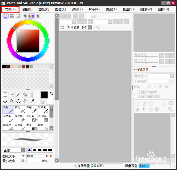Click inside the color saturation square
Screen dimensions: 177x170
pyautogui.click(x=28, y=41)
